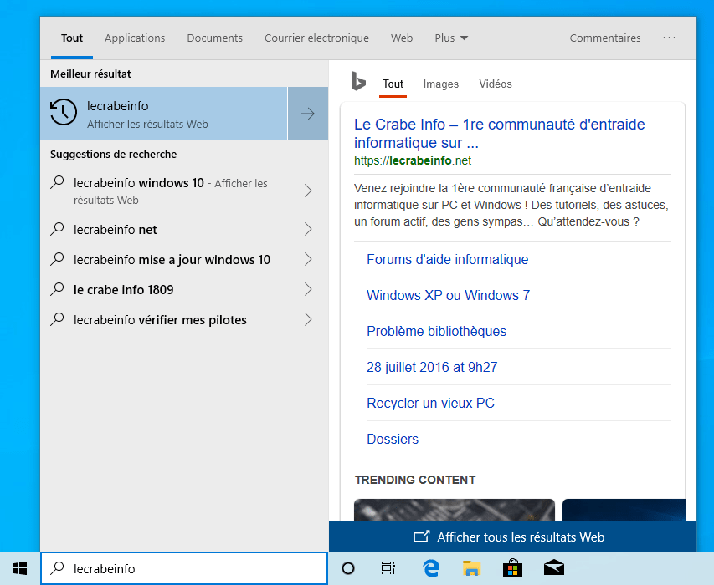Click the Bing logo icon
714x585 pixels.
[x=358, y=82]
